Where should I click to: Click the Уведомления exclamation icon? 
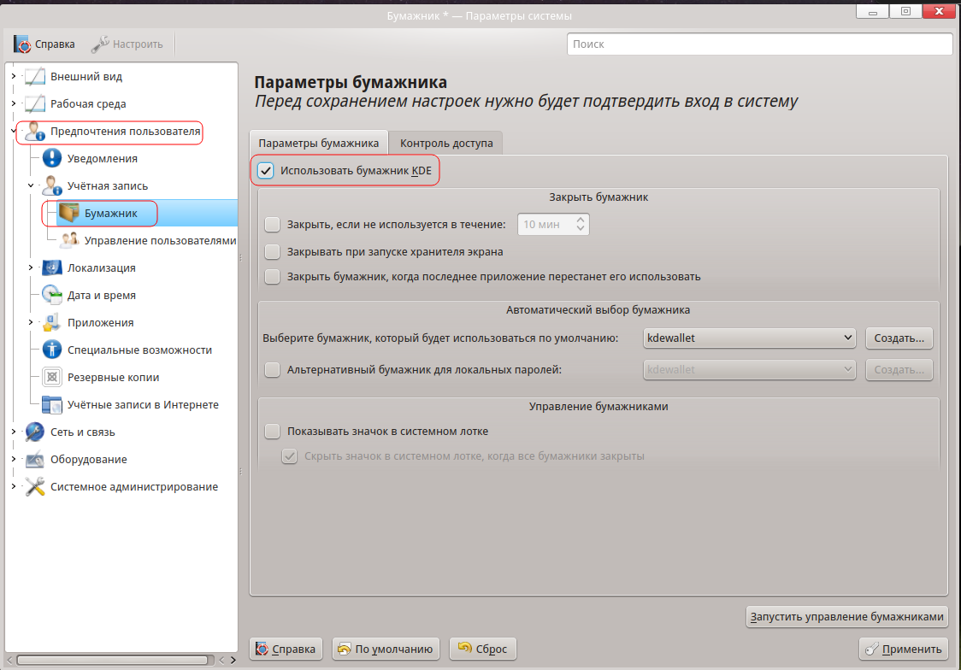tap(52, 158)
